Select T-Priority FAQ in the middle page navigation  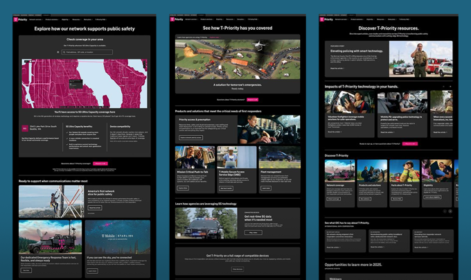pos(254,19)
